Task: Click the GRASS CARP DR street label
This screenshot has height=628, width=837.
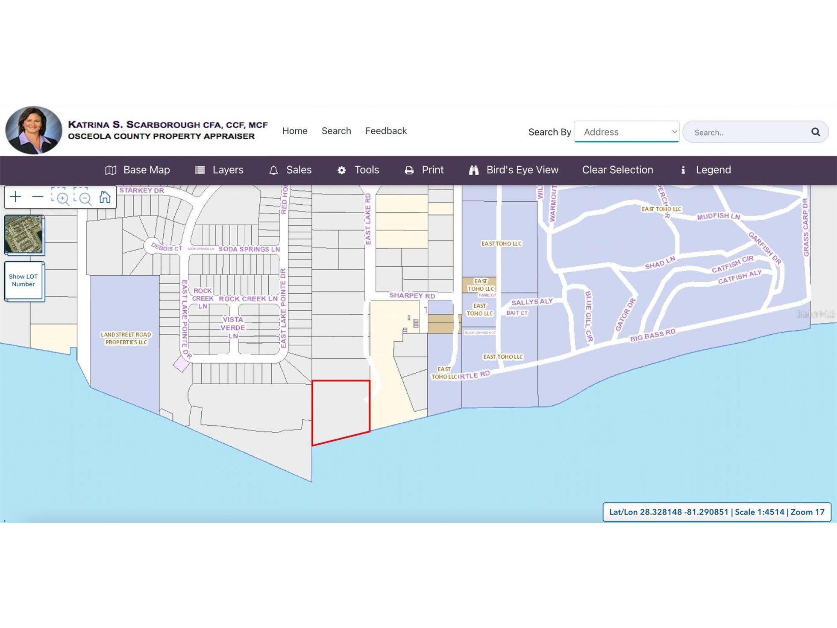Action: coord(806,227)
